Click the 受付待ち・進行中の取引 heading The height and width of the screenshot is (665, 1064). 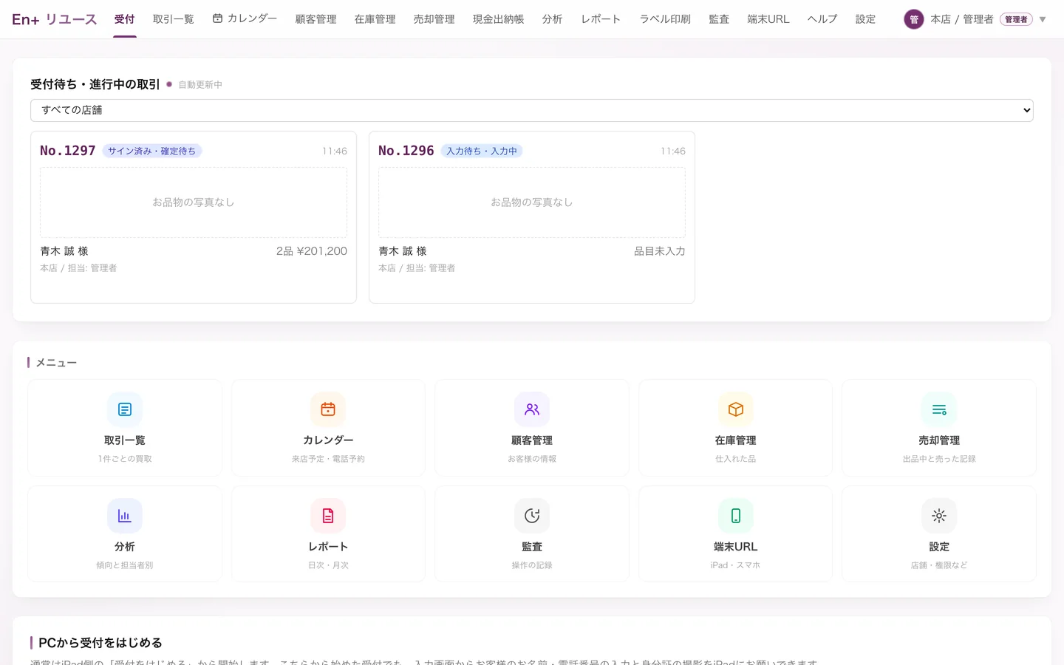[x=95, y=84]
